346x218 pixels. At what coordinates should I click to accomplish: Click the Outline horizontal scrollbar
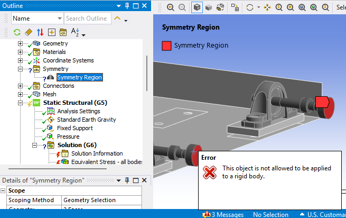58,169
